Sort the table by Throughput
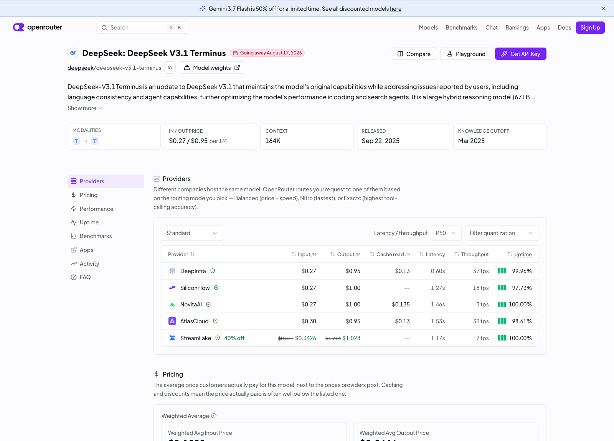 tap(472, 254)
